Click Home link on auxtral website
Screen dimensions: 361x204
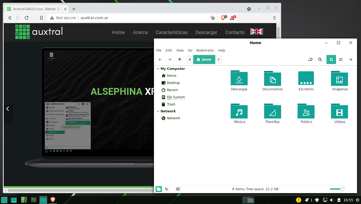click(x=118, y=32)
